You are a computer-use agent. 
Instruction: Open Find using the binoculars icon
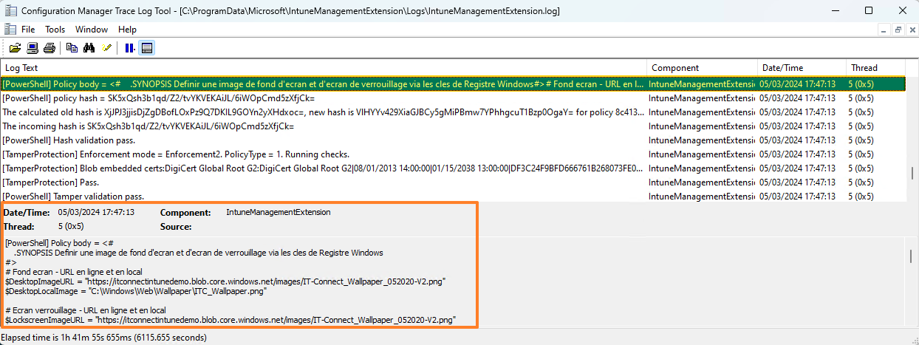[x=89, y=48]
